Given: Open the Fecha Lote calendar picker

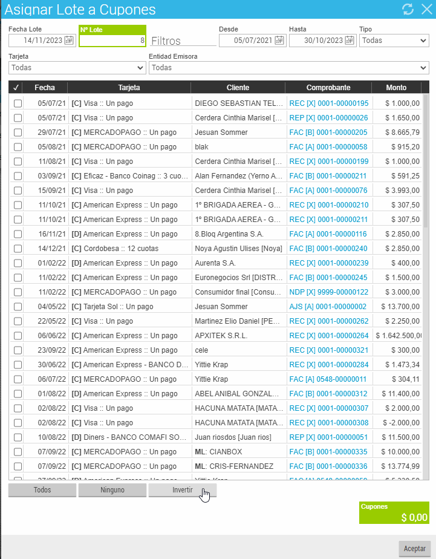Looking at the screenshot, I should click(69, 41).
